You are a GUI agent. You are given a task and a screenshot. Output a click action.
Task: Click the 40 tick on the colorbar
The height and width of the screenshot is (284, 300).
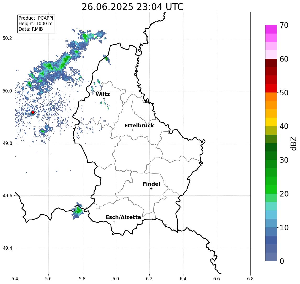tap(284, 126)
